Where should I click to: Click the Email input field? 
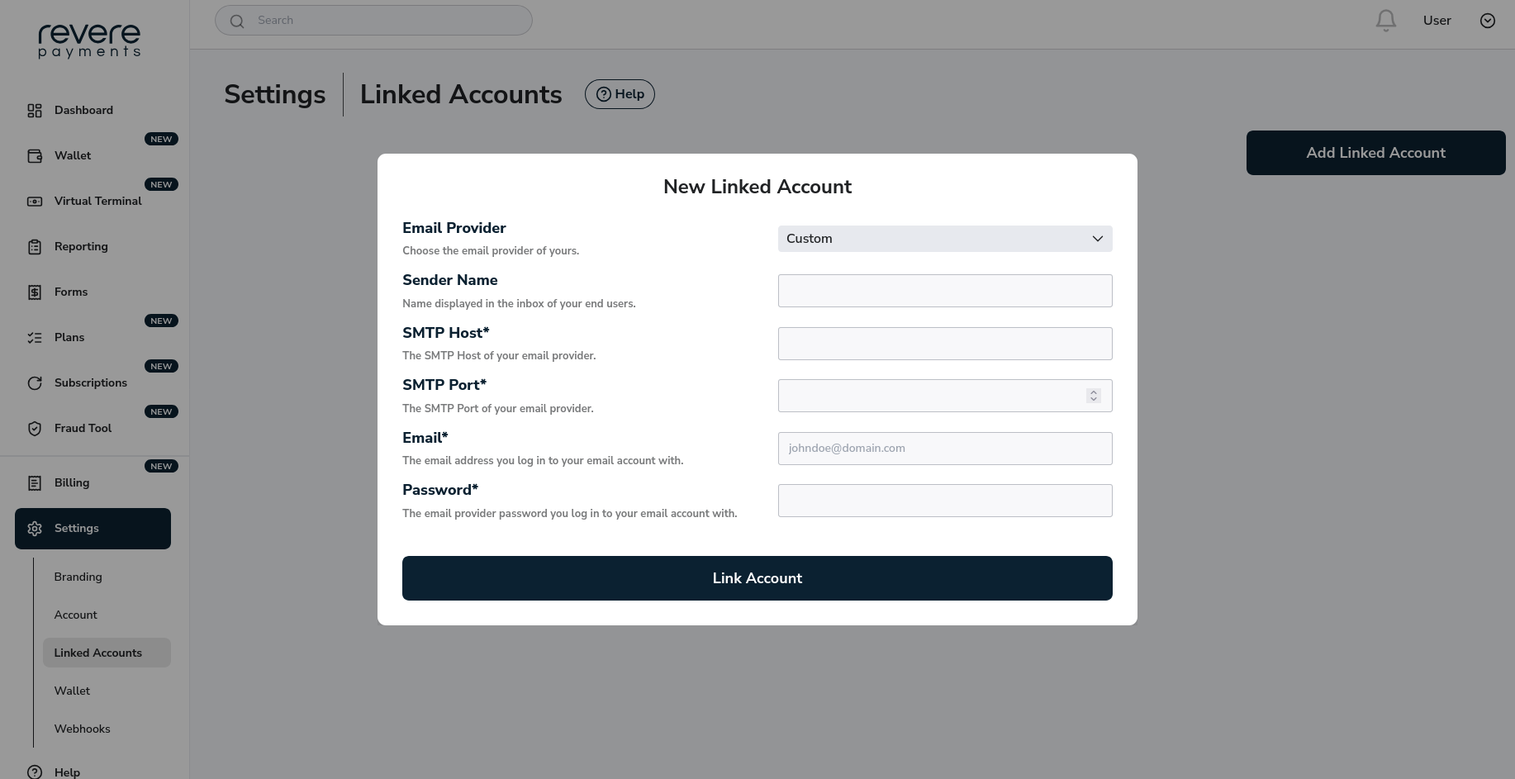tap(944, 448)
